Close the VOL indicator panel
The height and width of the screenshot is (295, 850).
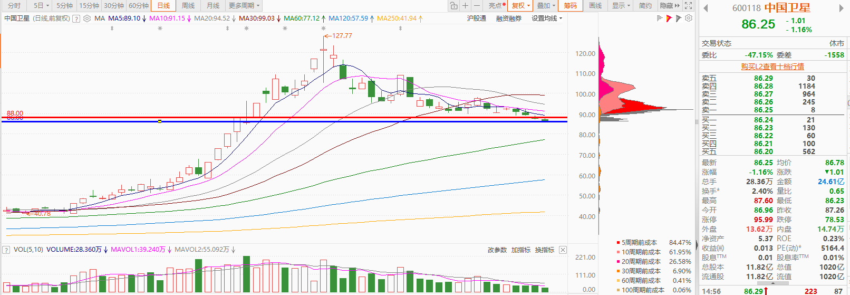563,250
